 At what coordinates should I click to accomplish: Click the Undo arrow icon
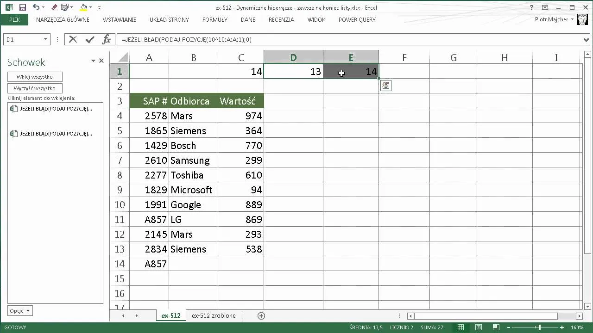click(x=36, y=7)
